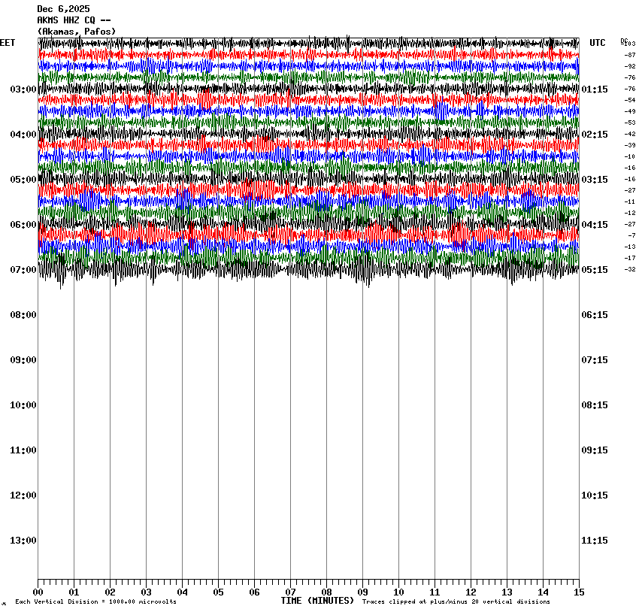This screenshot has height=612, width=639.
Task: Click the UTC timezone label
Action: 598,44
